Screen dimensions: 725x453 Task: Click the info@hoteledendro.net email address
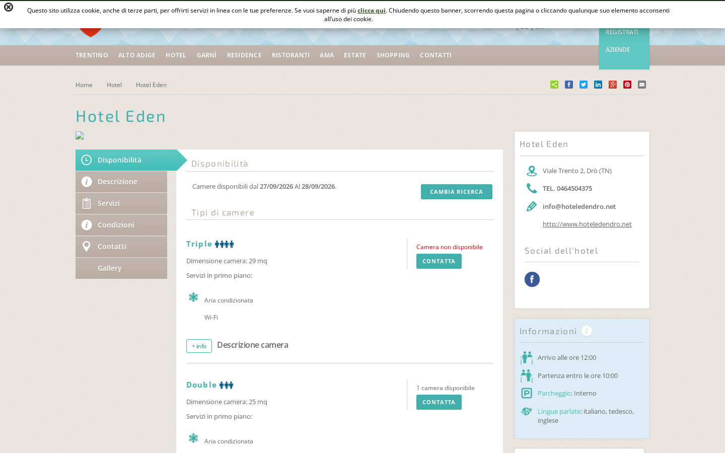(x=579, y=206)
